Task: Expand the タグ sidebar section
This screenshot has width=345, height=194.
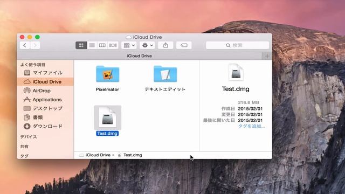Action: [x=24, y=156]
